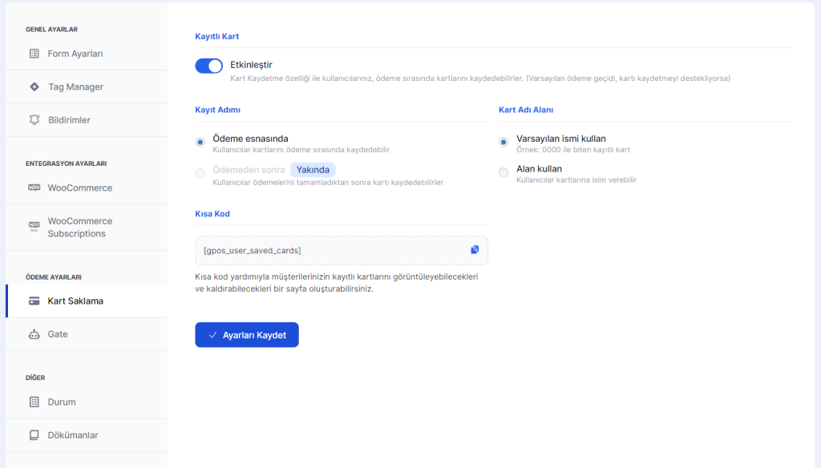Click the gpos_user_saved_cards shortcode field

coord(329,250)
